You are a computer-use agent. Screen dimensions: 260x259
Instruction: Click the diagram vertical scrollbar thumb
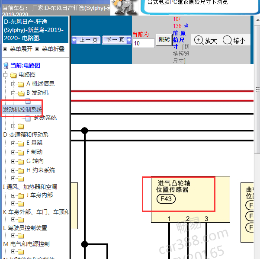(257, 90)
